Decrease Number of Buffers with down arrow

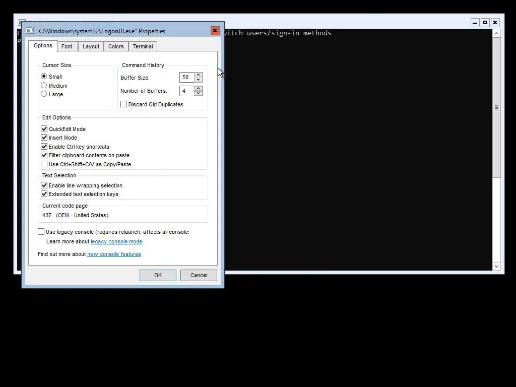point(198,93)
